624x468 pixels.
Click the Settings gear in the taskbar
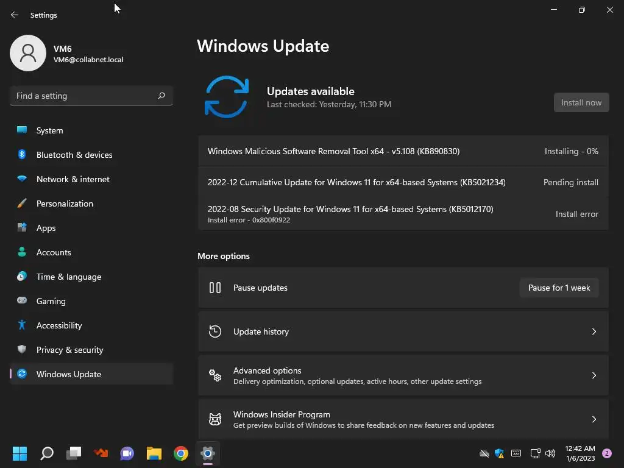tap(208, 453)
